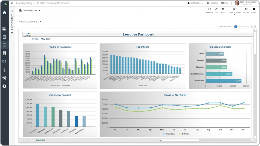The width and height of the screenshot is (260, 146).
Task: Toggle the Auto-refresh switch
Action: pos(236,27)
